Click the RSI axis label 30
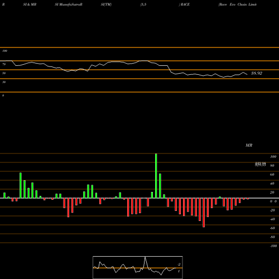 [4, 82]
